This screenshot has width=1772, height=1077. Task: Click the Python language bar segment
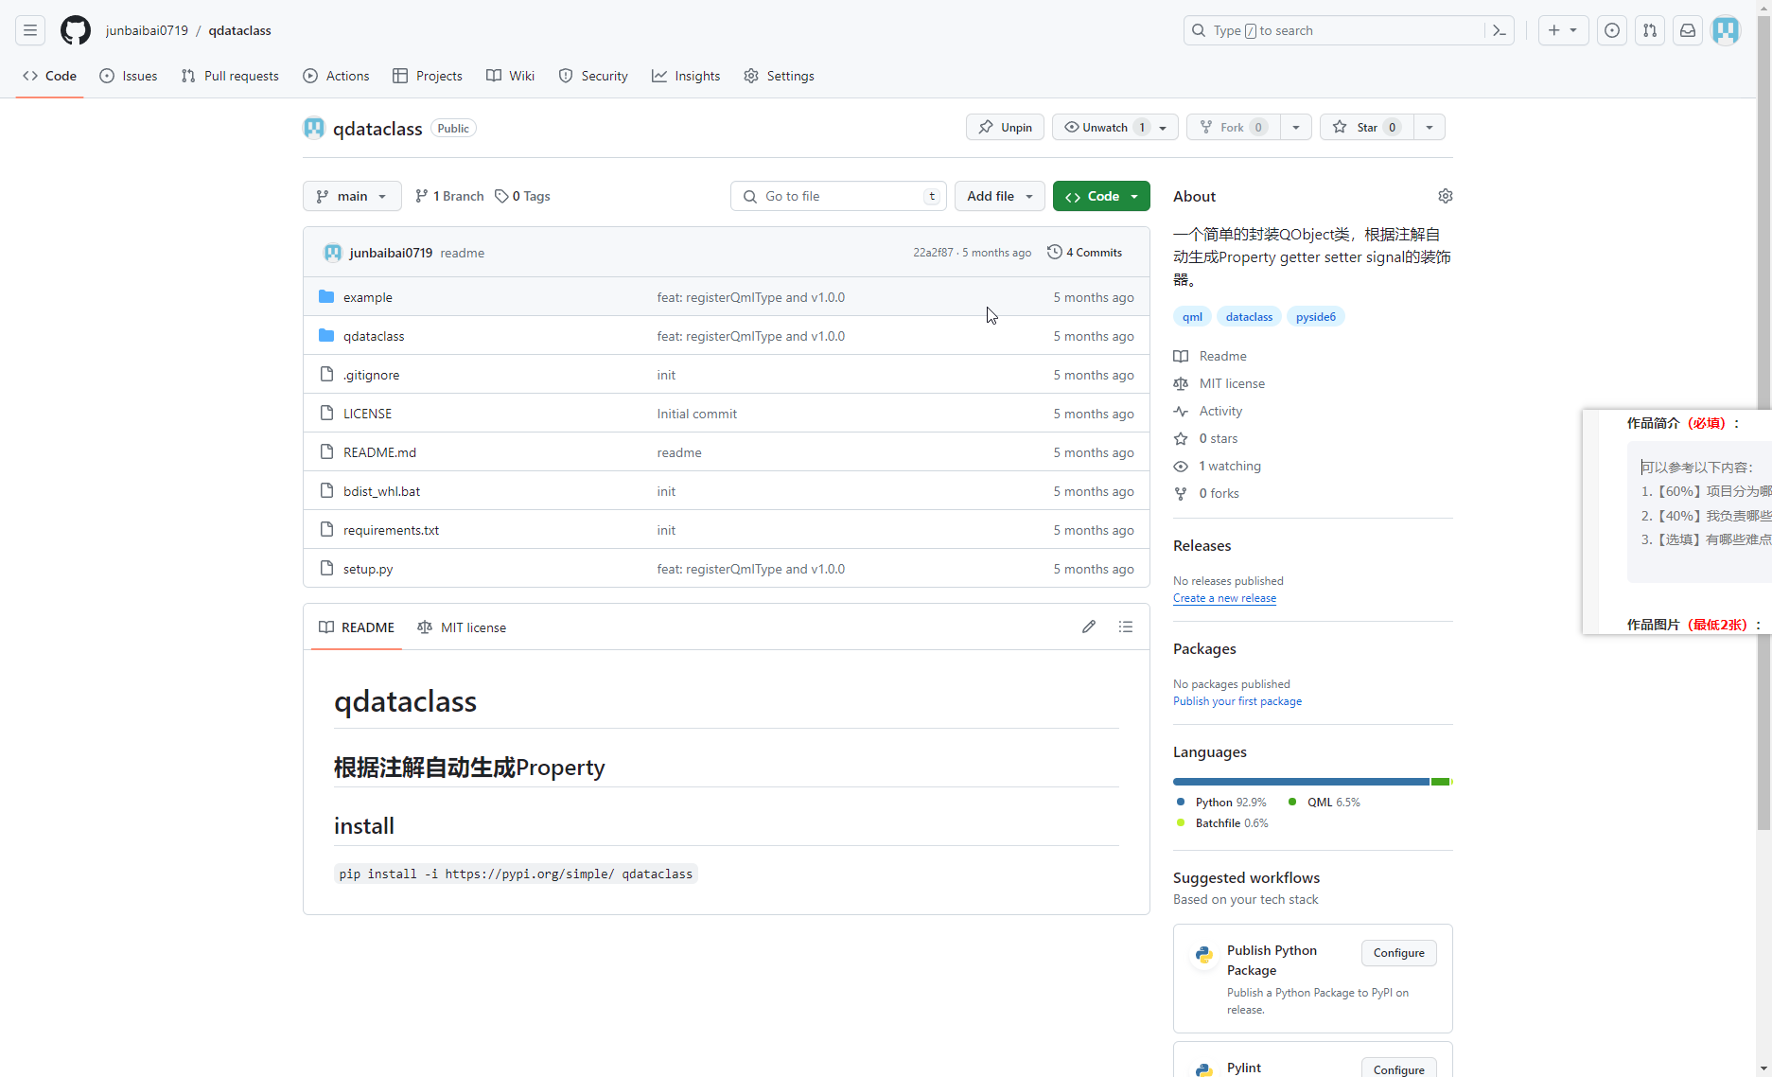(x=1301, y=782)
